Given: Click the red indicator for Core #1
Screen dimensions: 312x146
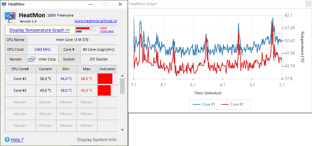Looking at the screenshot, I should pyautogui.click(x=105, y=79).
